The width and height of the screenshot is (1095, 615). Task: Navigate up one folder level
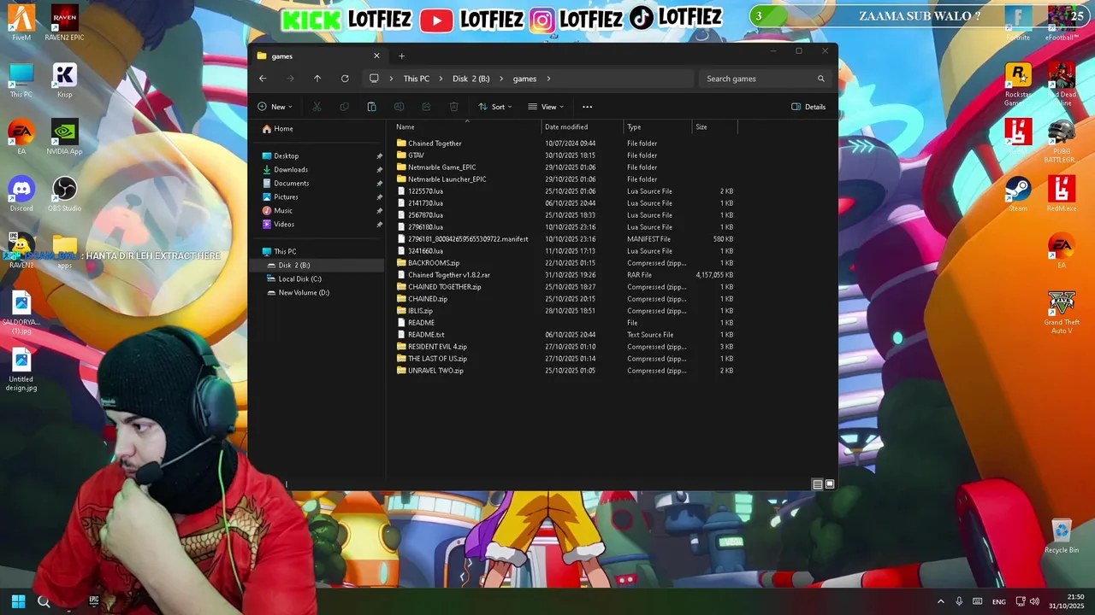coord(317,79)
